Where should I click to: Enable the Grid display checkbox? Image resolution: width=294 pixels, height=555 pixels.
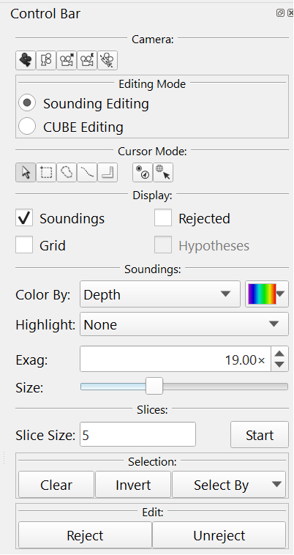24,245
